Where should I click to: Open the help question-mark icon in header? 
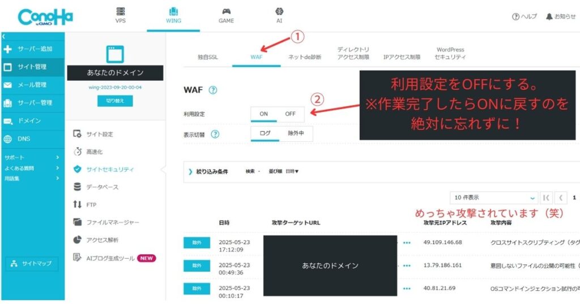pos(515,16)
